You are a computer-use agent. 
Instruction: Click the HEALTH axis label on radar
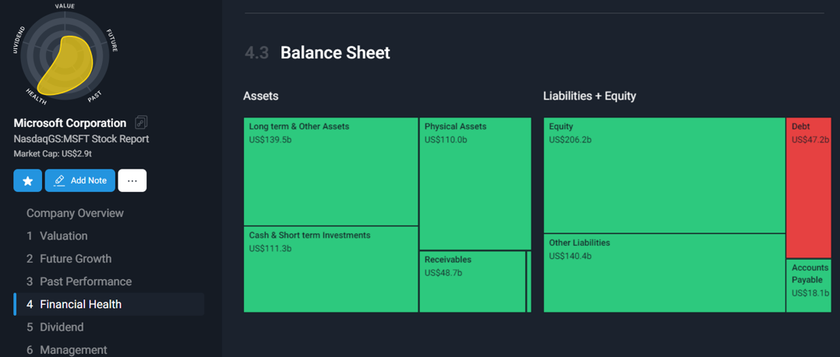36,96
